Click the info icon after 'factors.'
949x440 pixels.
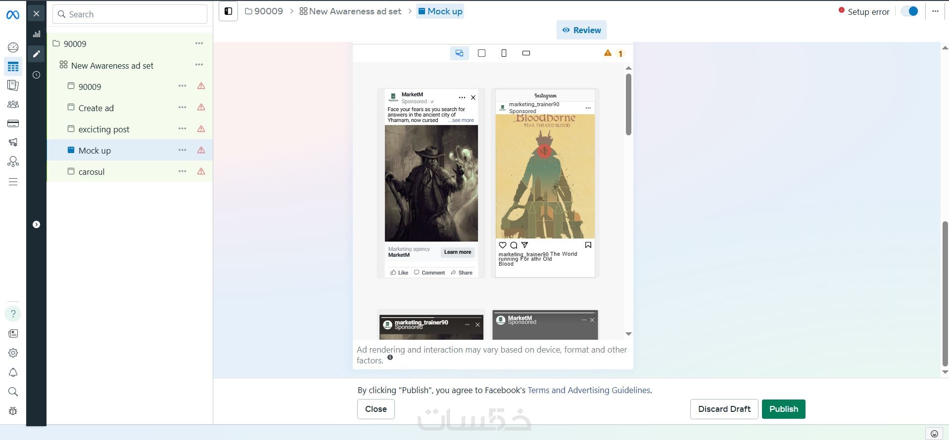coord(390,358)
